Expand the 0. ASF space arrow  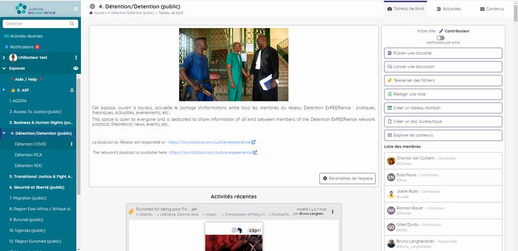[x=4, y=90]
